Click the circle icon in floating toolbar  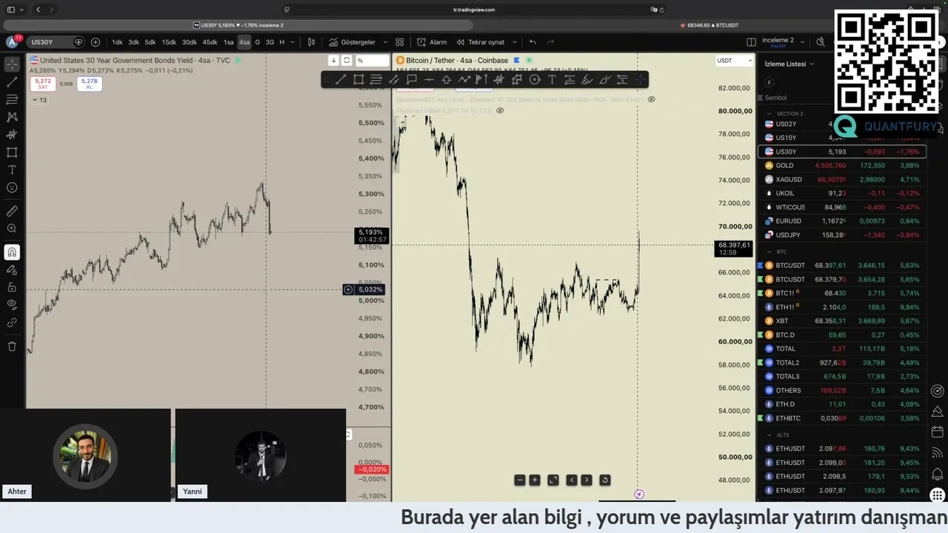coord(535,80)
